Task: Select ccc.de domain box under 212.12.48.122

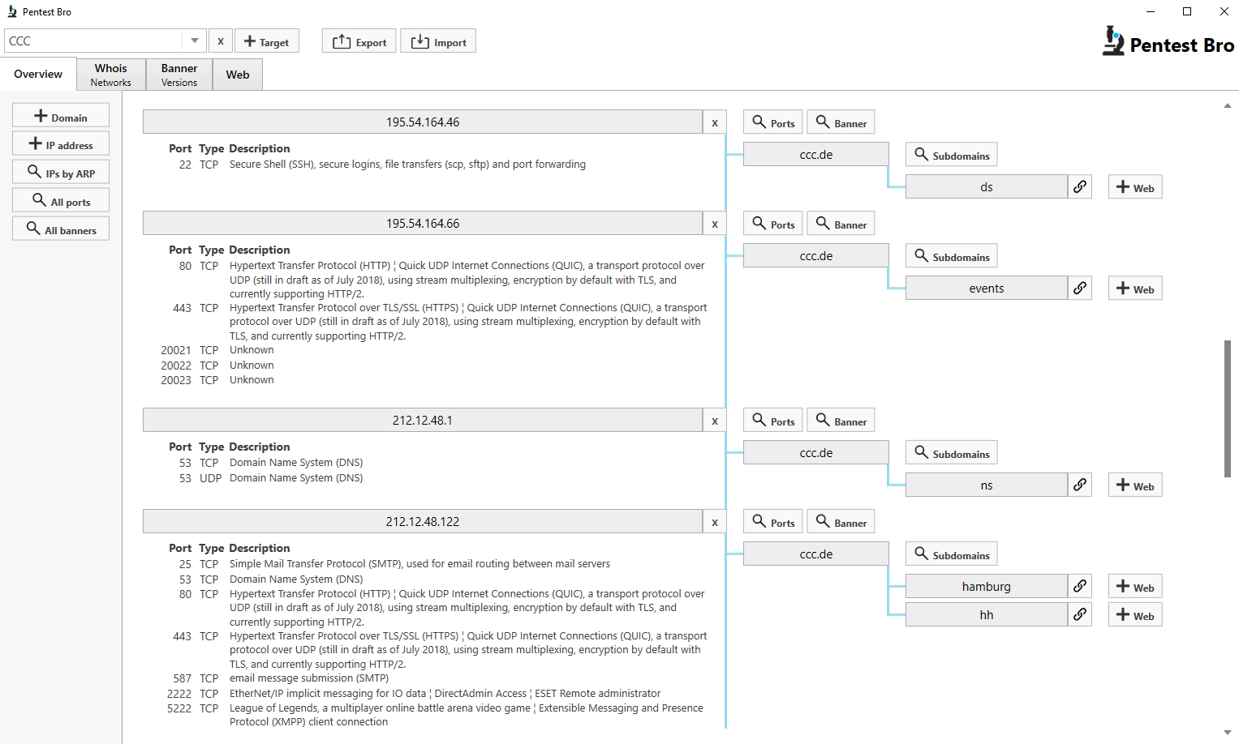Action: click(x=816, y=554)
